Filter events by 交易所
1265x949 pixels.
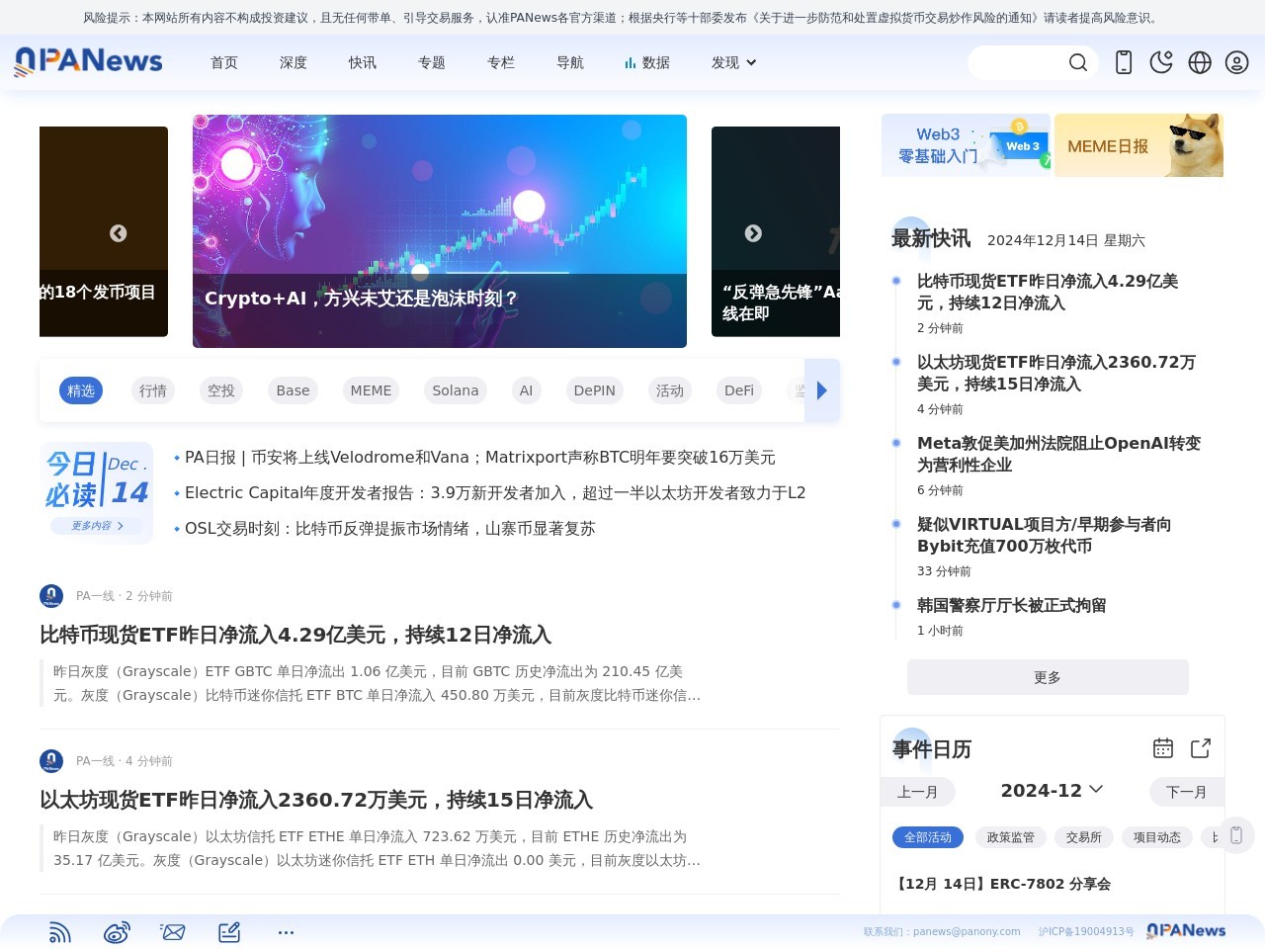coord(1083,837)
